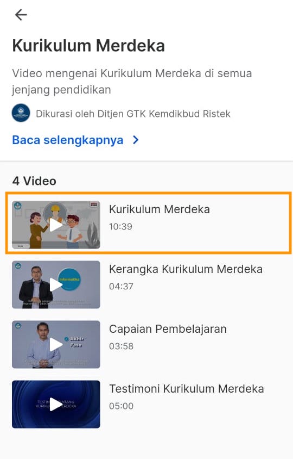Click Dikurasi oleh Ditjen GTK Kemdikbud Ristek text
The width and height of the screenshot is (293, 459).
(133, 114)
